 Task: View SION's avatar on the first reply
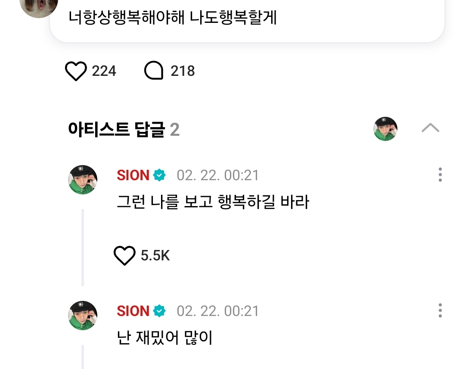tap(83, 180)
